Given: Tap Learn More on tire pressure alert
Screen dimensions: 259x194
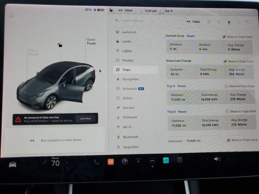Looking at the screenshot, I should [x=85, y=118].
